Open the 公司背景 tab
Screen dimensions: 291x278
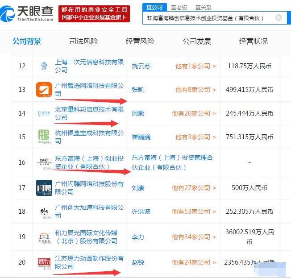[x=27, y=41]
